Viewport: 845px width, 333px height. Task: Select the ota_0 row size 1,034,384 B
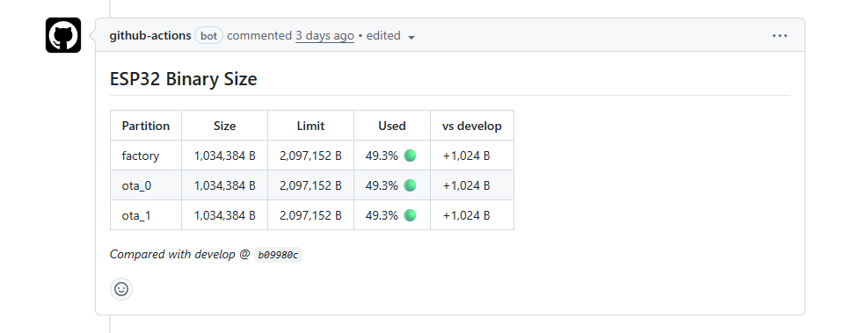click(x=225, y=185)
